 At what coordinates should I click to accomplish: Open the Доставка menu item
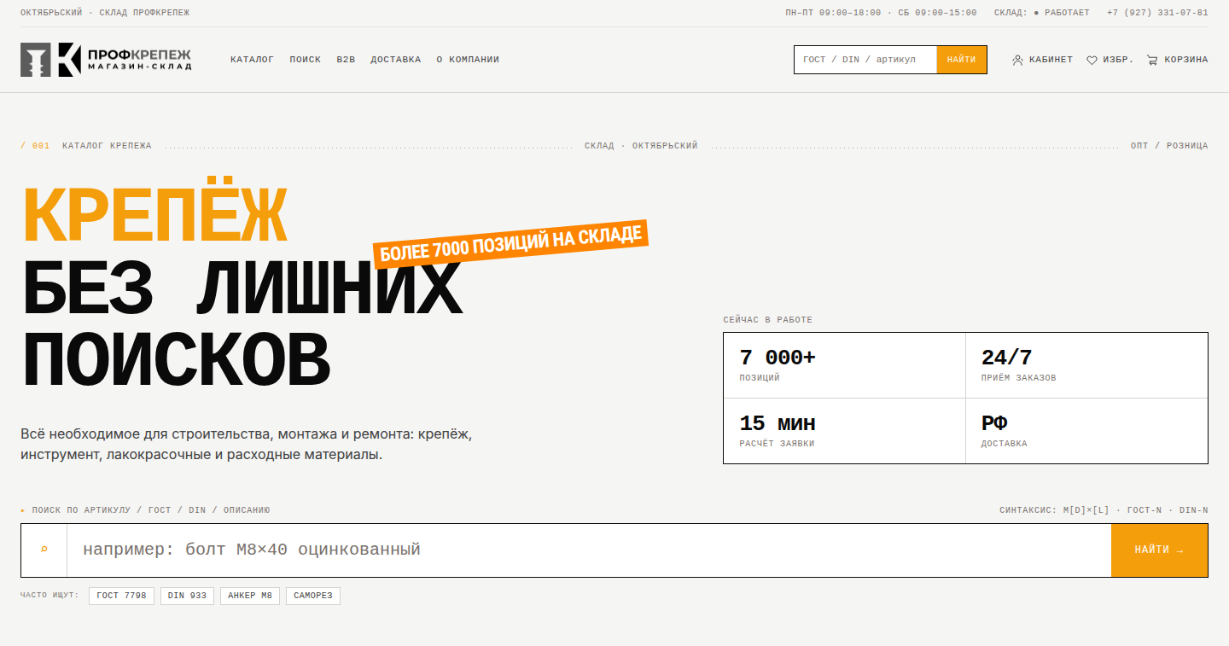tap(396, 60)
